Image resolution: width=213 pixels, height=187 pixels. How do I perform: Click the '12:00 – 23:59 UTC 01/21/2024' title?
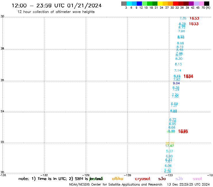tap(57, 6)
